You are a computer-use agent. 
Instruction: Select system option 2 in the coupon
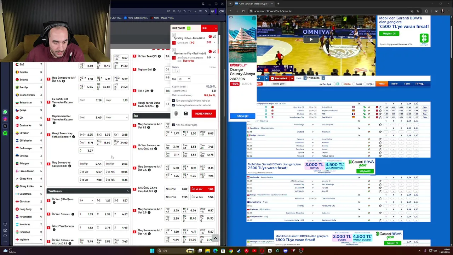177,71
